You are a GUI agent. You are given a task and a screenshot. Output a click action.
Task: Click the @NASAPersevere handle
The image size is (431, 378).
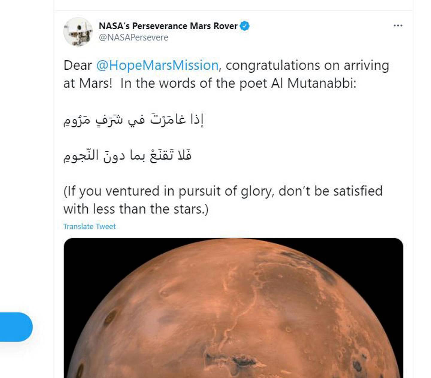(x=133, y=37)
